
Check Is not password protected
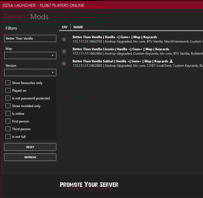tap(8, 98)
